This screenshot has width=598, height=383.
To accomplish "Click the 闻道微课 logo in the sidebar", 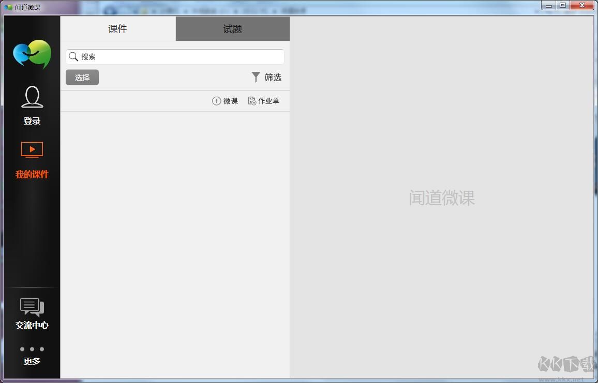I will pos(32,54).
